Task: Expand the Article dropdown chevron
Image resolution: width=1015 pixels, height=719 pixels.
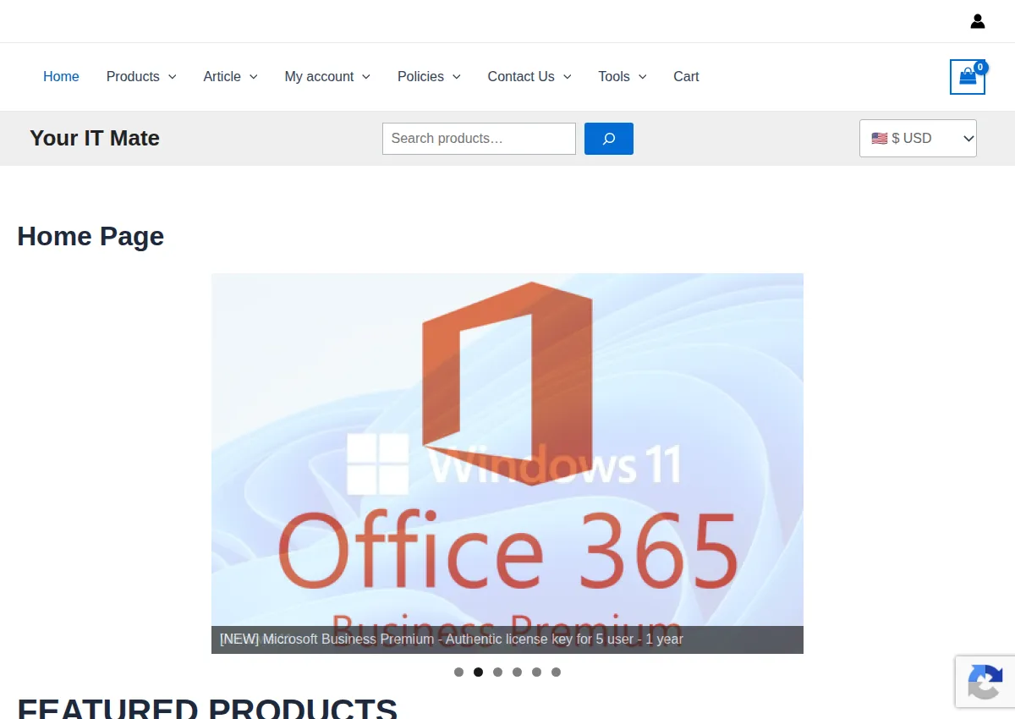Action: (254, 77)
